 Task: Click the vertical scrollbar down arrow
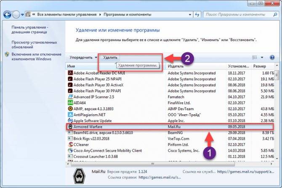click(x=277, y=158)
